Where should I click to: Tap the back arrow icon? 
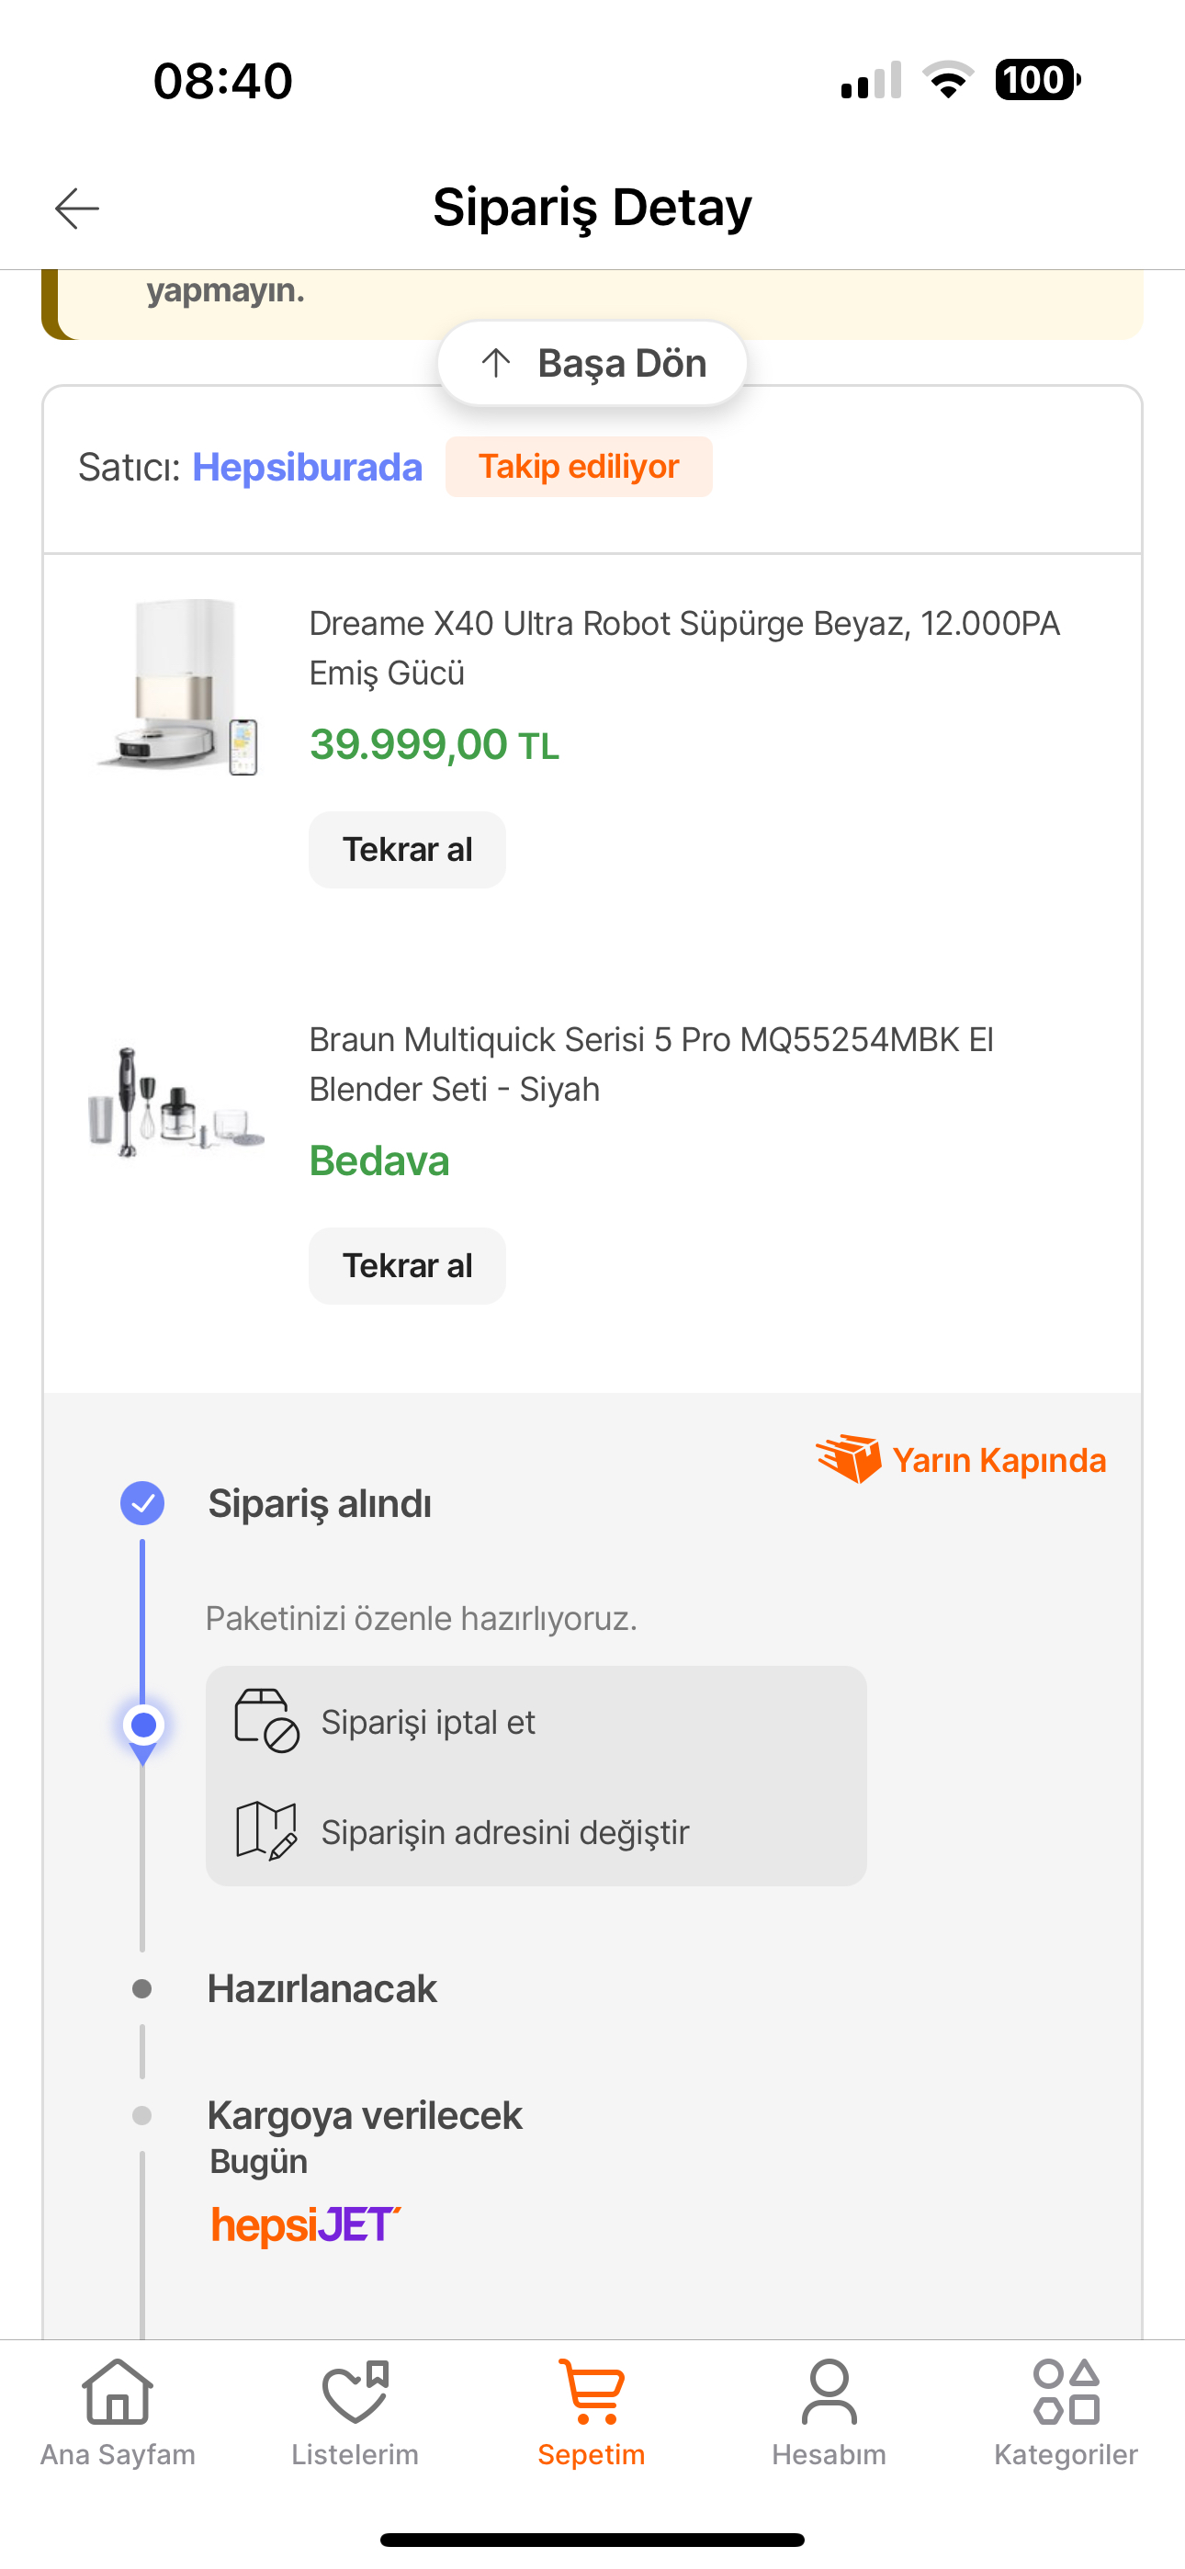77,209
